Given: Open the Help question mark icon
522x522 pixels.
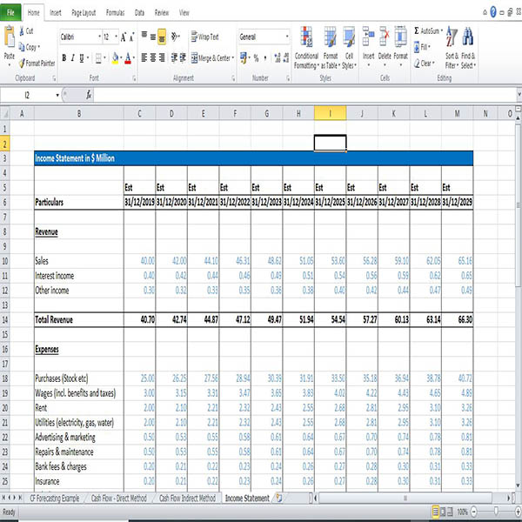Looking at the screenshot, I should (493, 12).
